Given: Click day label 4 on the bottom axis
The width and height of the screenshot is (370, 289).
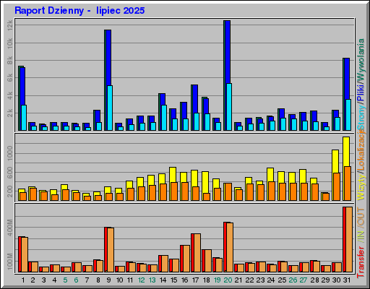Looking at the screenshot, I should (x=55, y=280).
